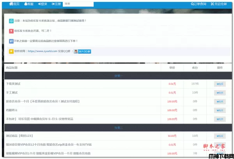Buy the 测试商品【密码123】 product
Screen dimensions: 234x159
click(220, 136)
